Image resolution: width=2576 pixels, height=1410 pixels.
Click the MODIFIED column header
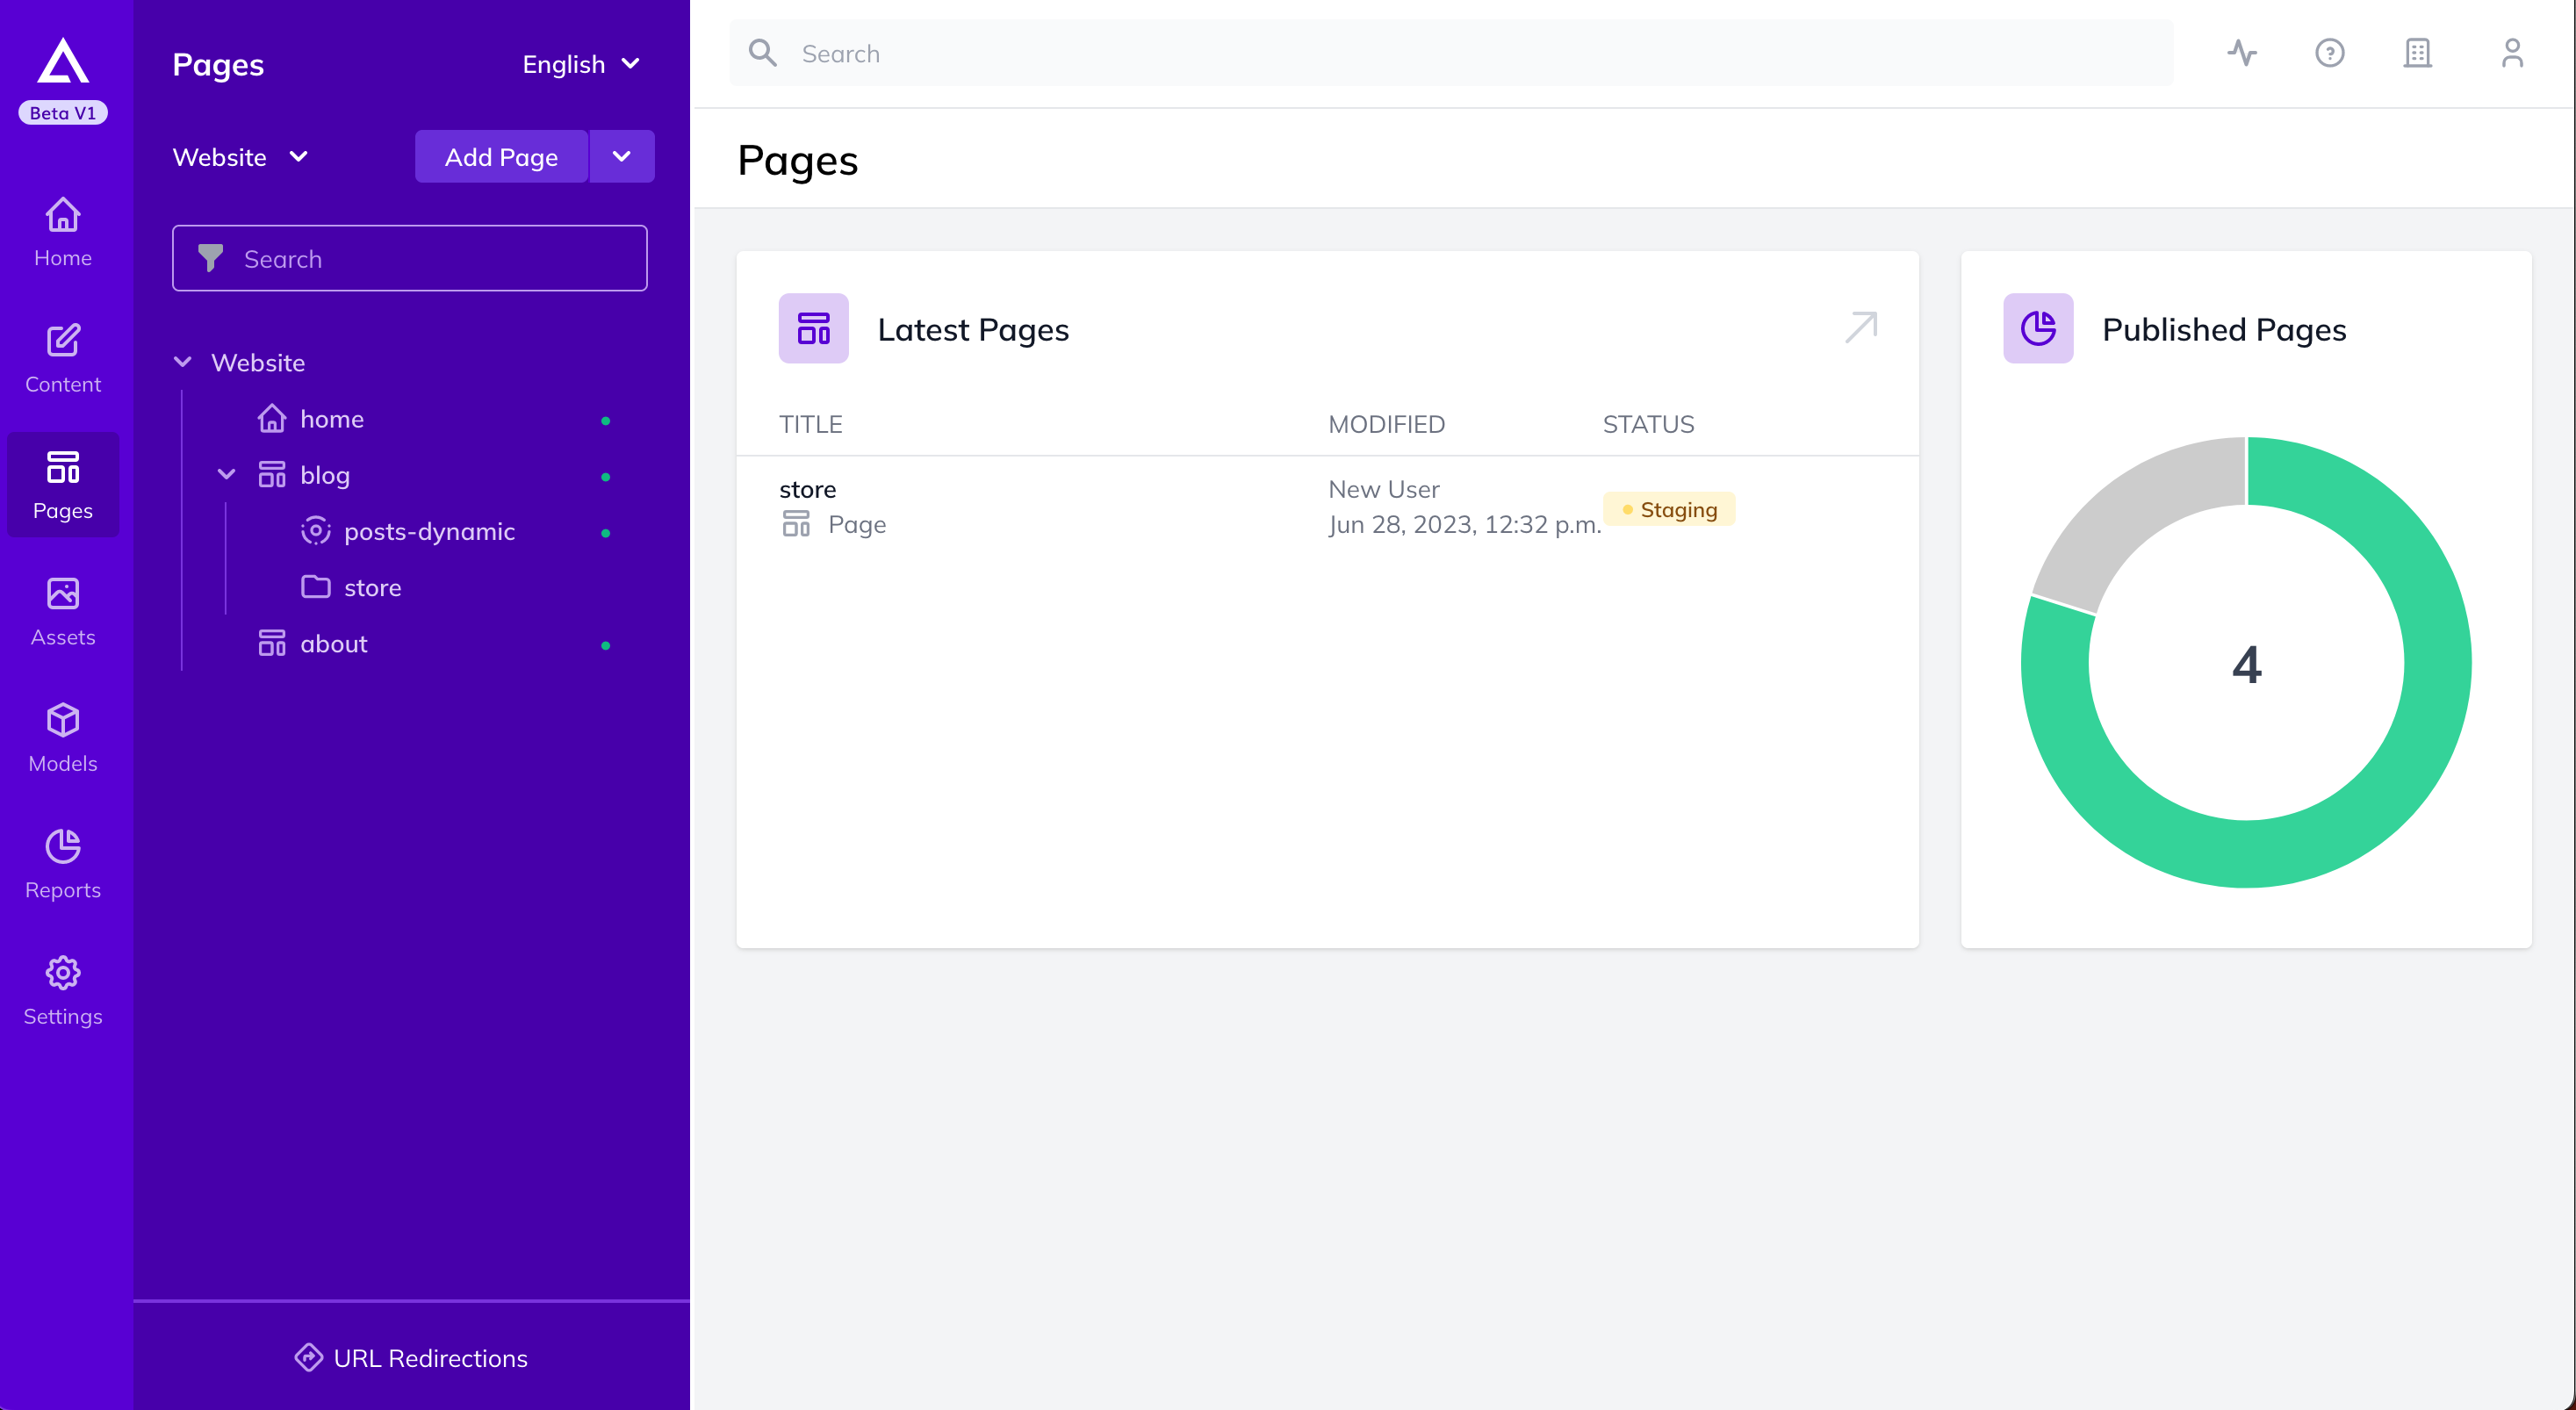coord(1386,424)
